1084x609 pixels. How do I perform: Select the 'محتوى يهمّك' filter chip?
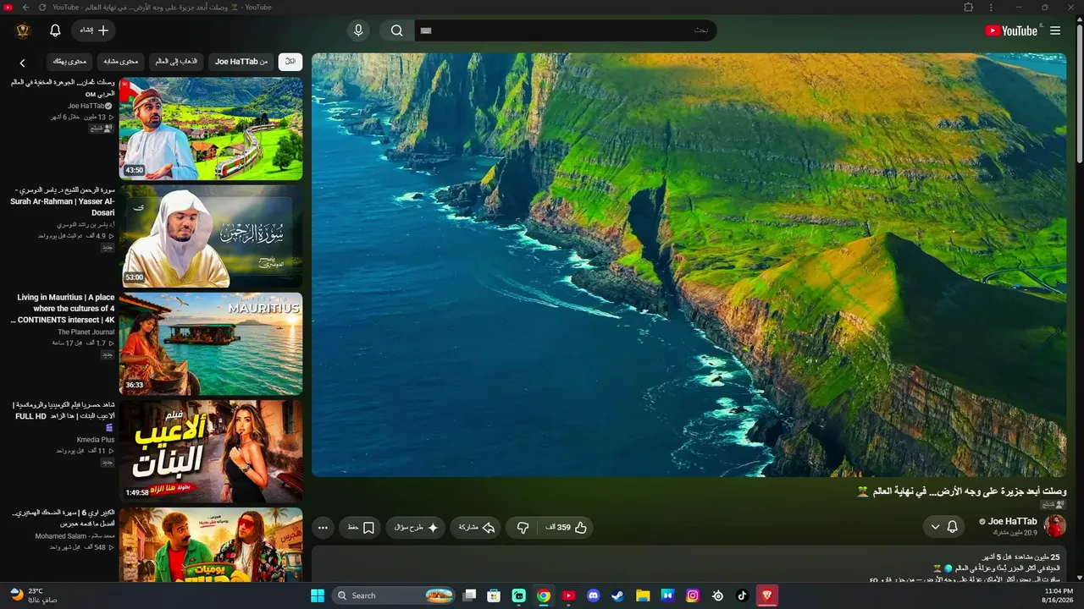coord(69,62)
